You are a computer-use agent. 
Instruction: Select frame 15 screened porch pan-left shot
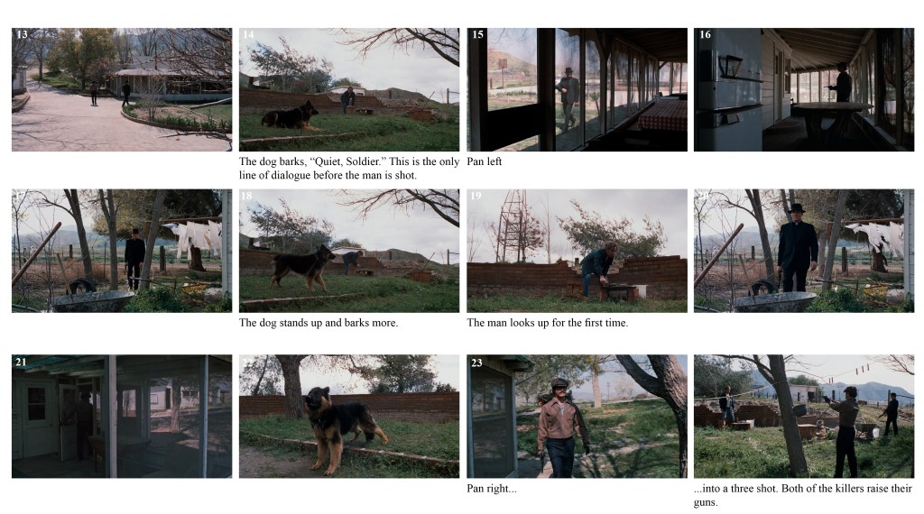(577, 89)
